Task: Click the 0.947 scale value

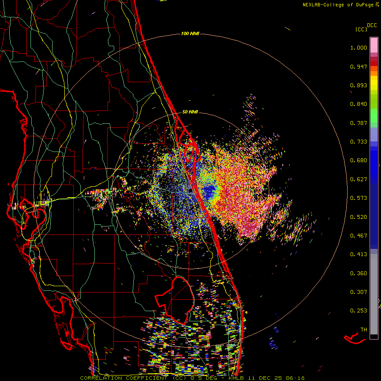Action: pos(359,66)
